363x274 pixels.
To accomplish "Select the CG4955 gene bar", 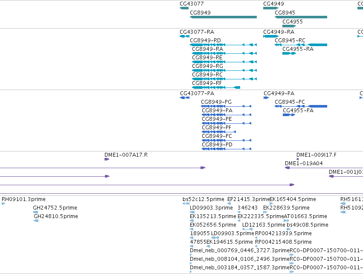I will pos(289,26).
